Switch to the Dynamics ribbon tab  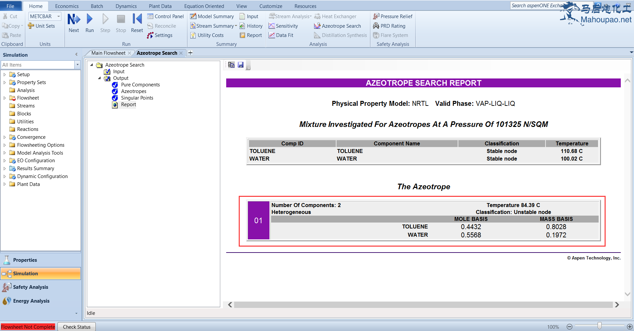coord(126,6)
